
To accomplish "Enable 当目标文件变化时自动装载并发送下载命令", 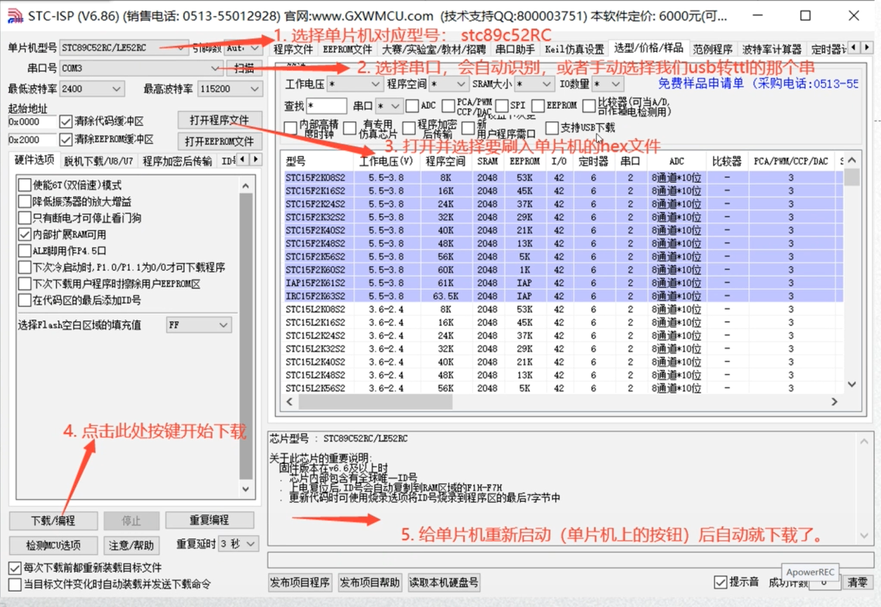I will pyautogui.click(x=15, y=585).
